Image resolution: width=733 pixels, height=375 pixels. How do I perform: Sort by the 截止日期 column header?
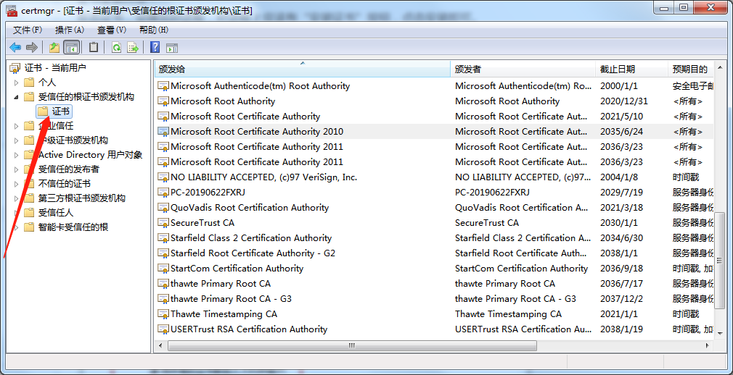[631, 69]
